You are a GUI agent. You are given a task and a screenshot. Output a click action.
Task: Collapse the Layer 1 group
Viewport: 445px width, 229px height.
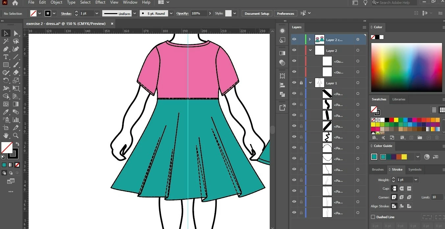(310, 83)
